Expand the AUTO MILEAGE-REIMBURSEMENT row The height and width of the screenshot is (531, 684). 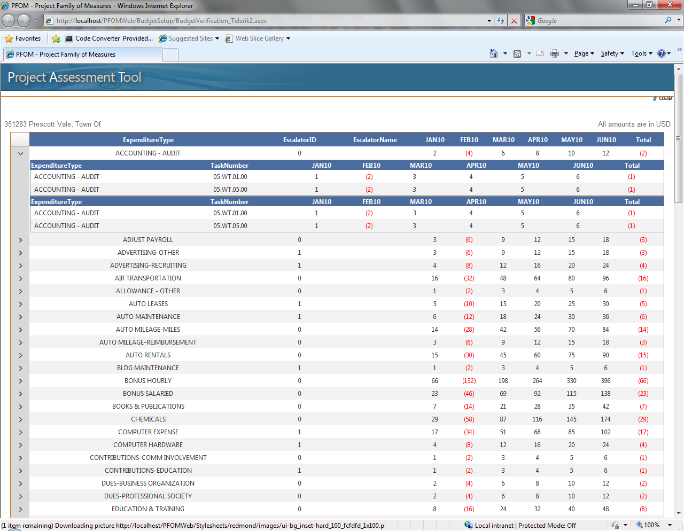pos(20,342)
